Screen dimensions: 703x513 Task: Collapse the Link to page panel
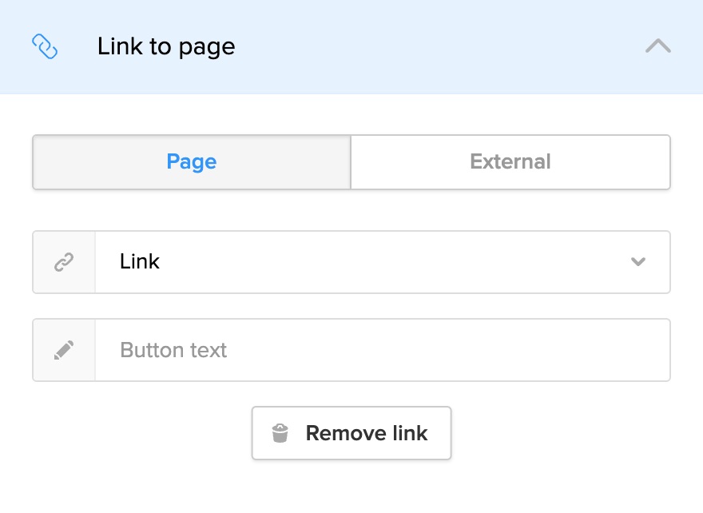[657, 46]
